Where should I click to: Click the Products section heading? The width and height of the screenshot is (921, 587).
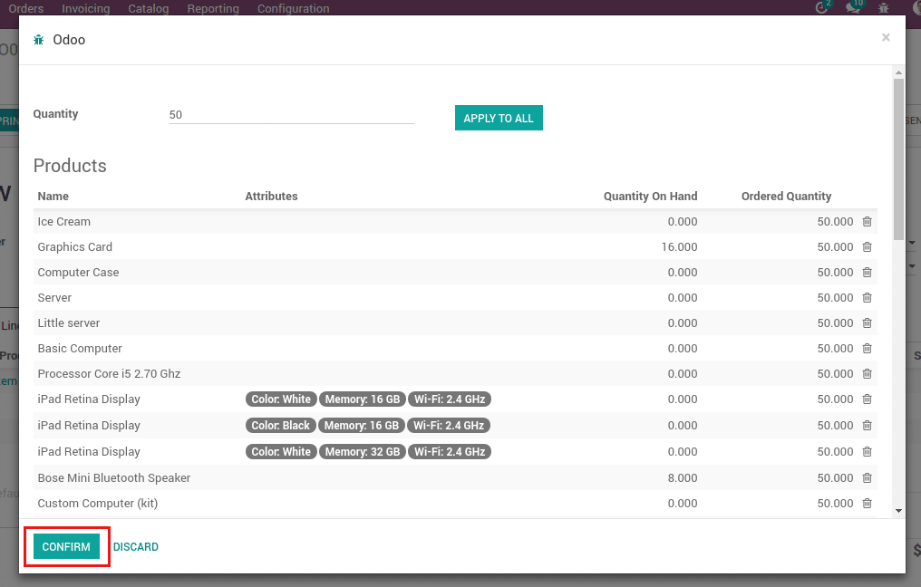coord(70,166)
